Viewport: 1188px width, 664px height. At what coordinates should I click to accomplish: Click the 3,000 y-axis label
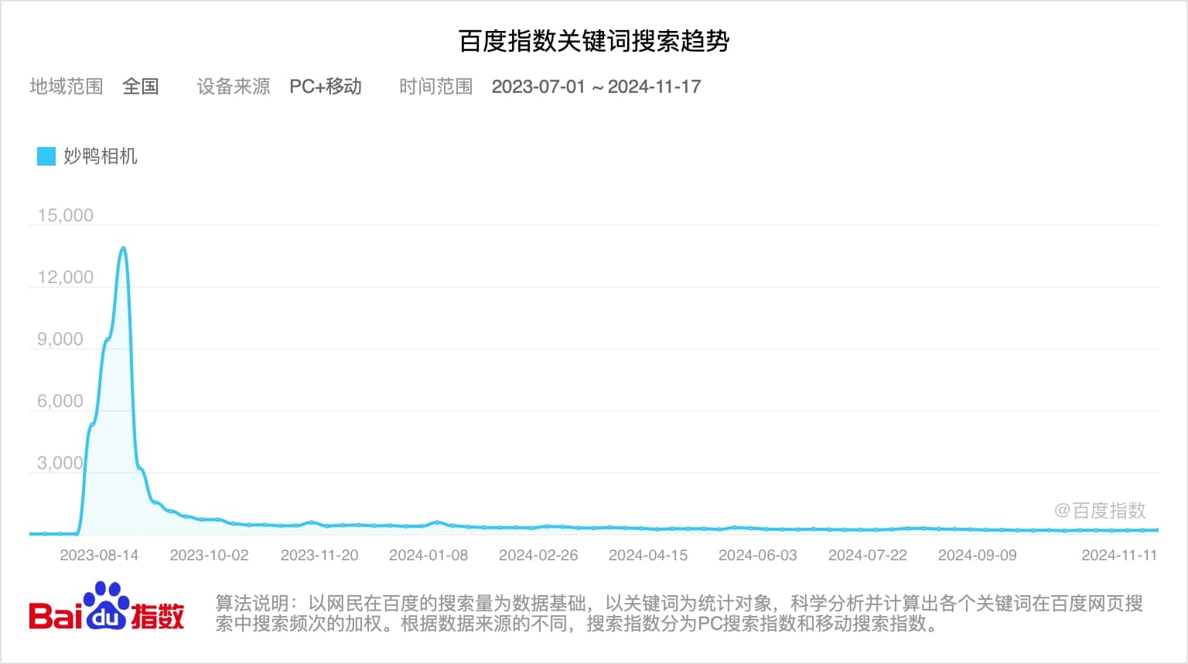tap(60, 463)
